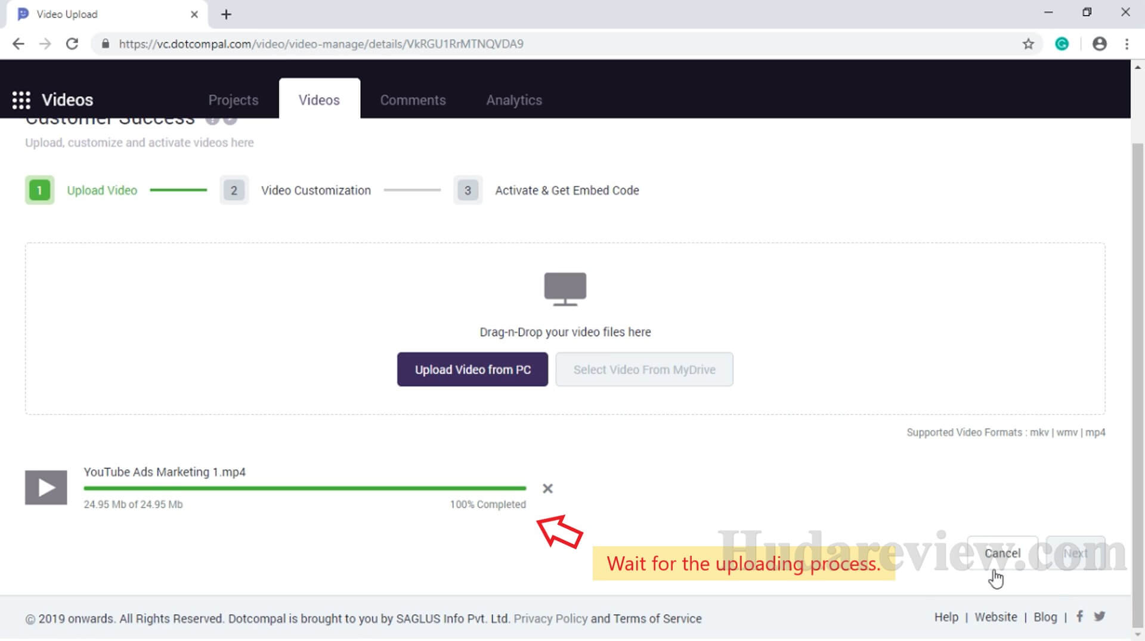
Task: Open a new browser tab with the plus icon
Action: click(226, 14)
